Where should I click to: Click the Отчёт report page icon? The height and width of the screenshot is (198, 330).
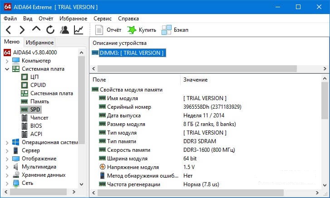point(99,30)
